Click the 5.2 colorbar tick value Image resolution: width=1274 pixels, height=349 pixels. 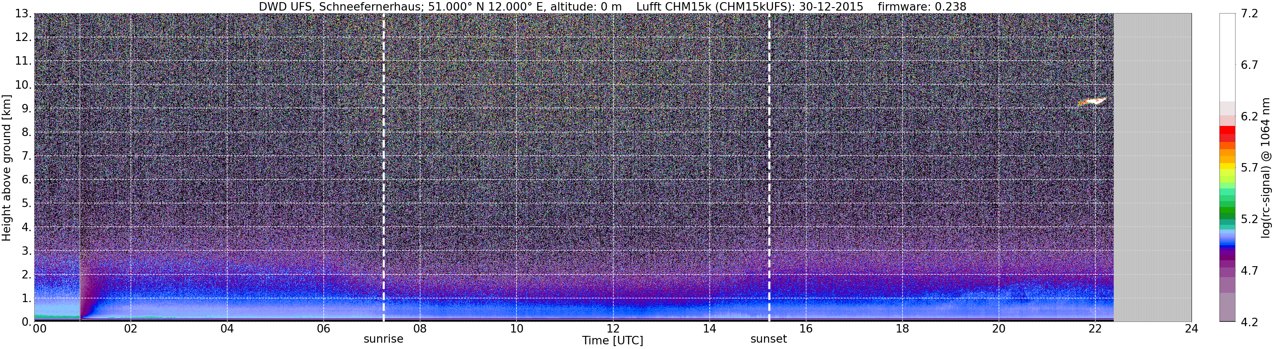click(1249, 219)
